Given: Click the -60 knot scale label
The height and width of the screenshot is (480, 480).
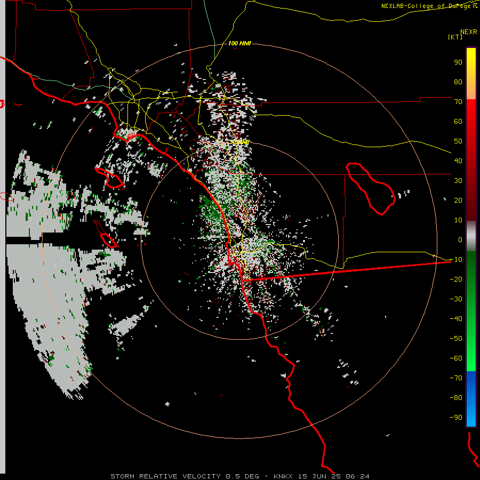Looking at the screenshot, I should (x=456, y=358).
